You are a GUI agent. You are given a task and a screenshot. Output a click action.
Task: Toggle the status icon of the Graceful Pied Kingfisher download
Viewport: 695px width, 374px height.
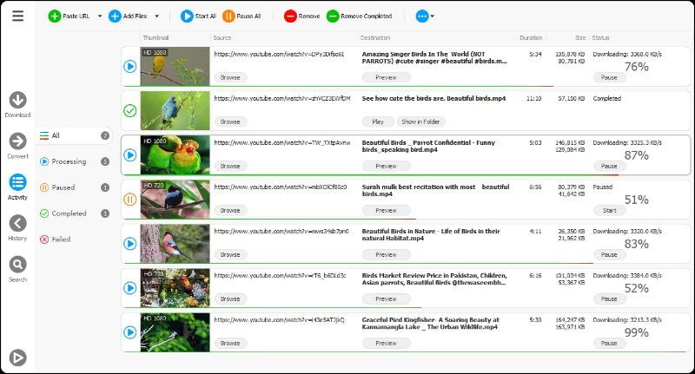click(x=130, y=332)
